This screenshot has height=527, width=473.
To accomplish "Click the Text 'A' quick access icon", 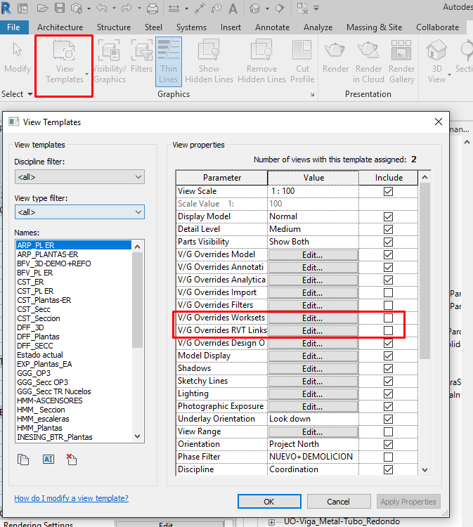I will click(233, 8).
